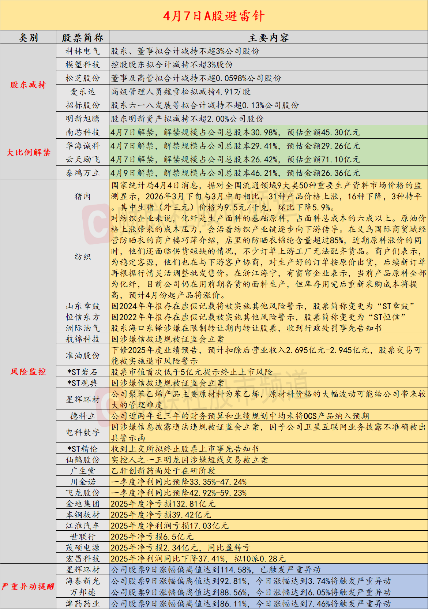The height and width of the screenshot is (609, 428).
Task: Click the 主要内容 column header
Action: pos(269,38)
